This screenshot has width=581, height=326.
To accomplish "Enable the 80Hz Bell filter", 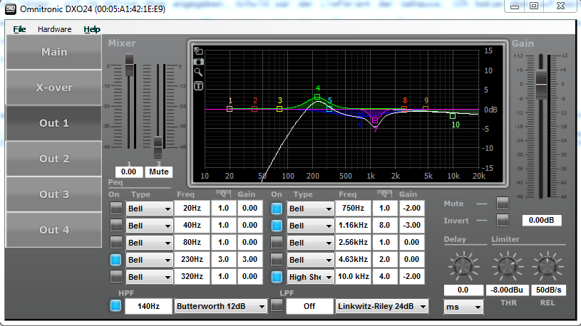I will [116, 242].
